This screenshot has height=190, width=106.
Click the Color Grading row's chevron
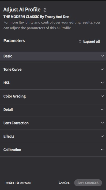(102, 96)
